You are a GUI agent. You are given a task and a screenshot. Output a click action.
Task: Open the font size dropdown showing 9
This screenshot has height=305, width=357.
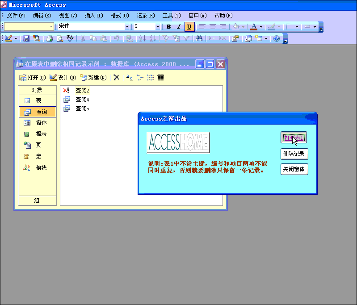coord(158,27)
